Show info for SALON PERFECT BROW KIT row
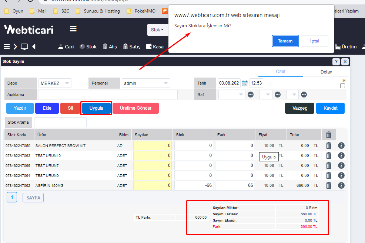 click(341, 146)
